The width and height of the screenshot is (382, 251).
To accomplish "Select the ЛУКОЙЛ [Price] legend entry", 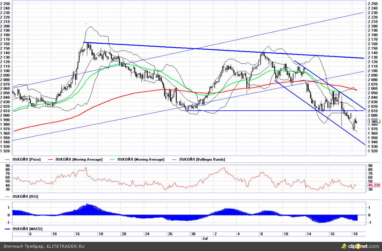I will pos(26,159).
